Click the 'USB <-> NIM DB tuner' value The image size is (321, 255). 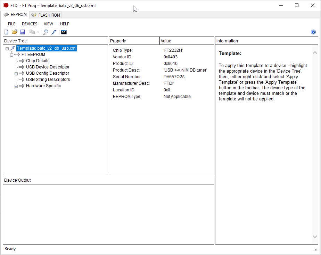pyautogui.click(x=185, y=70)
